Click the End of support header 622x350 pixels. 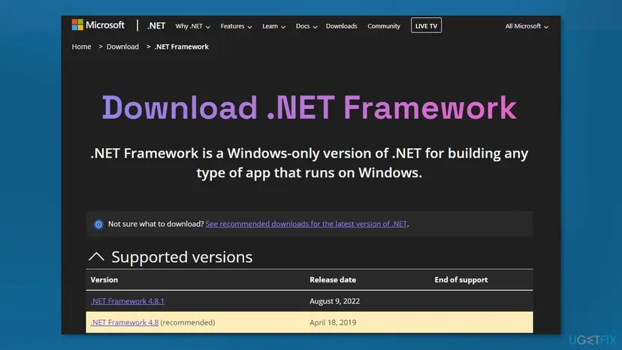pyautogui.click(x=461, y=279)
